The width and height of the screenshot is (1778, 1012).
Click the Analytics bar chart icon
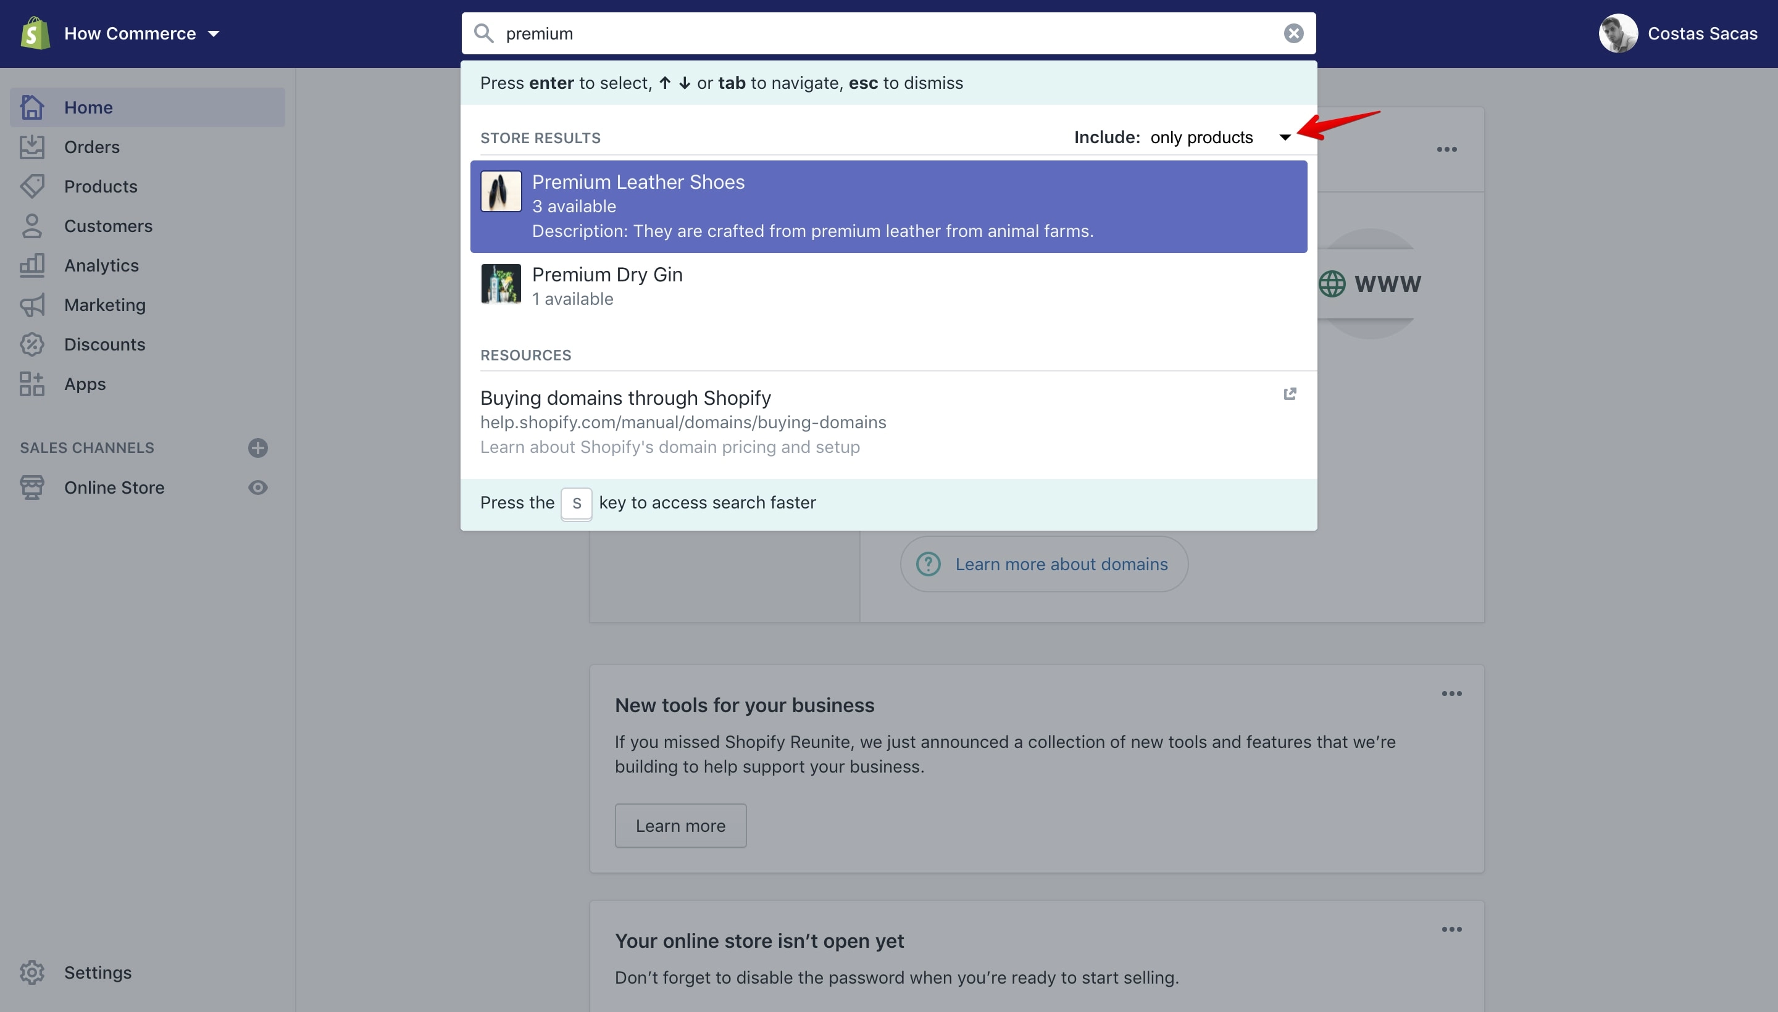[x=32, y=265]
